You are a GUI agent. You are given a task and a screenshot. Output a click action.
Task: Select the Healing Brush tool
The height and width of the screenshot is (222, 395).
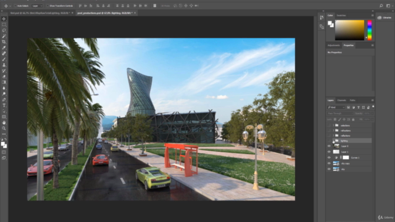(x=4, y=54)
